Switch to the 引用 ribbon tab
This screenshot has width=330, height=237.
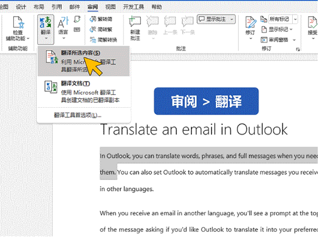(x=57, y=7)
